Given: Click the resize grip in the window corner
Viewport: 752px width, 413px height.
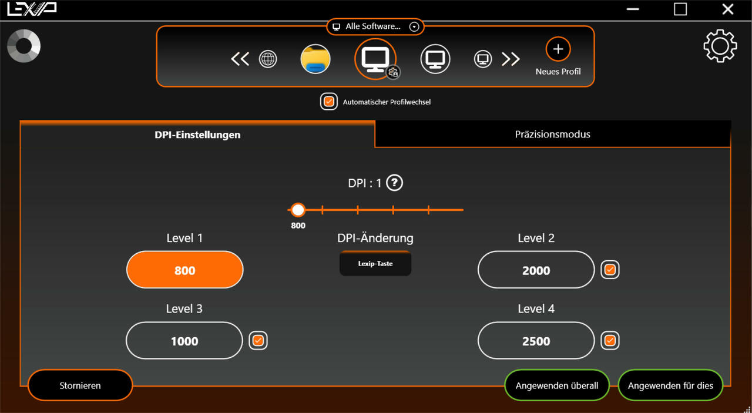Looking at the screenshot, I should tap(747, 408).
